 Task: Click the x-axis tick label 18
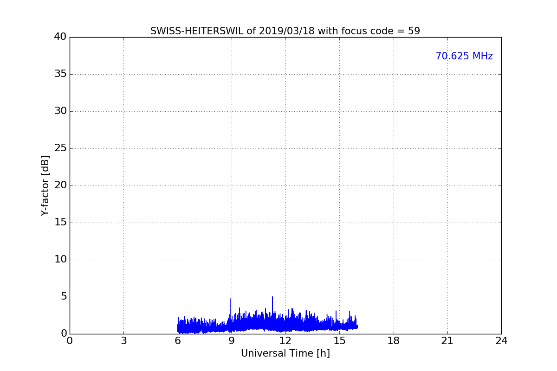[x=393, y=341]
